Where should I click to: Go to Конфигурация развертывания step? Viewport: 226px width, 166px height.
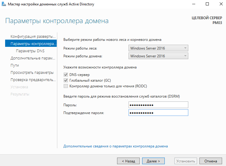pyautogui.click(x=33, y=37)
